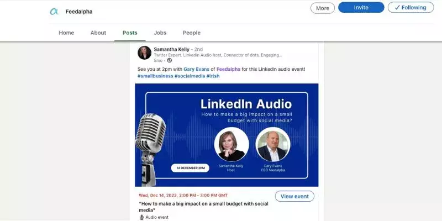Screen dimensions: 442x221
Task: Open the Samantha Kelly author name link
Action: coord(172,49)
